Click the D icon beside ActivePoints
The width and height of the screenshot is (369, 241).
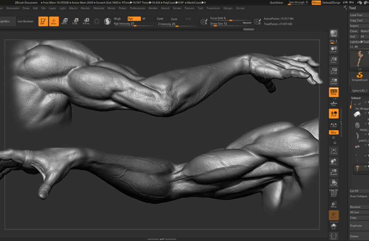(258, 22)
